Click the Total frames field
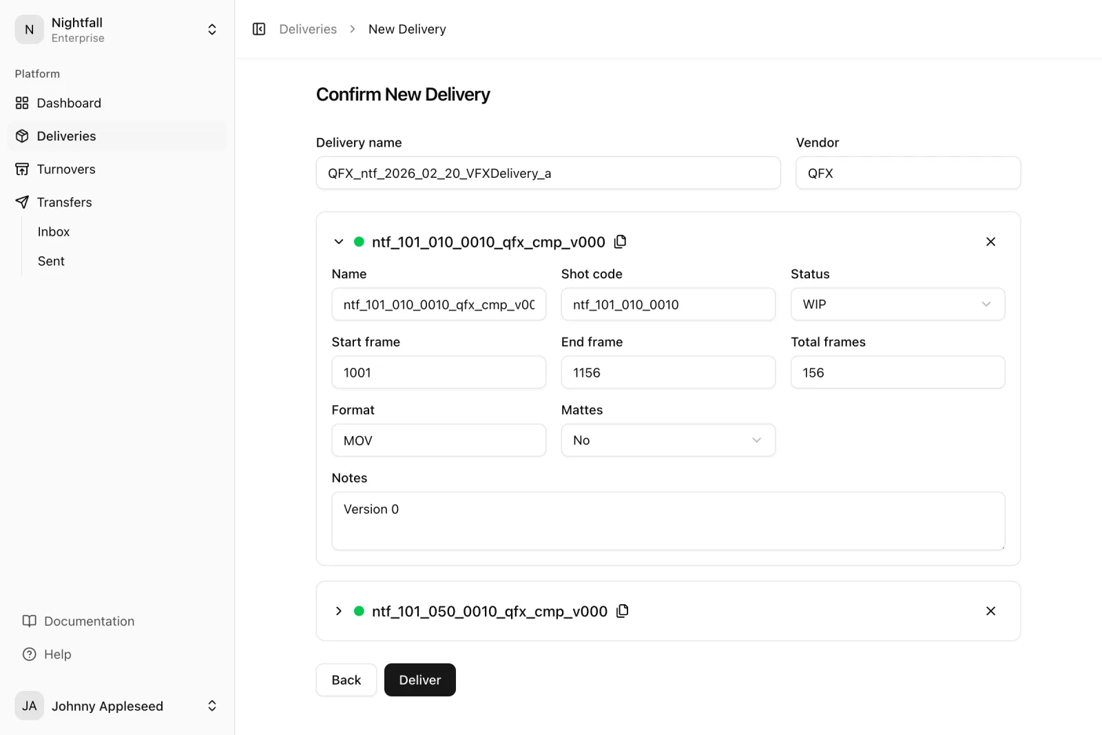The width and height of the screenshot is (1102, 735). [x=897, y=373]
